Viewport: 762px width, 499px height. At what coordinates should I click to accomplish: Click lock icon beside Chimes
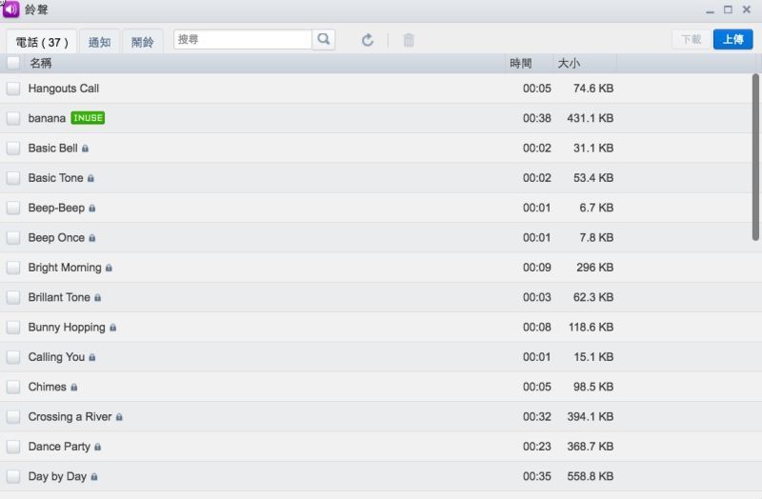coord(74,388)
